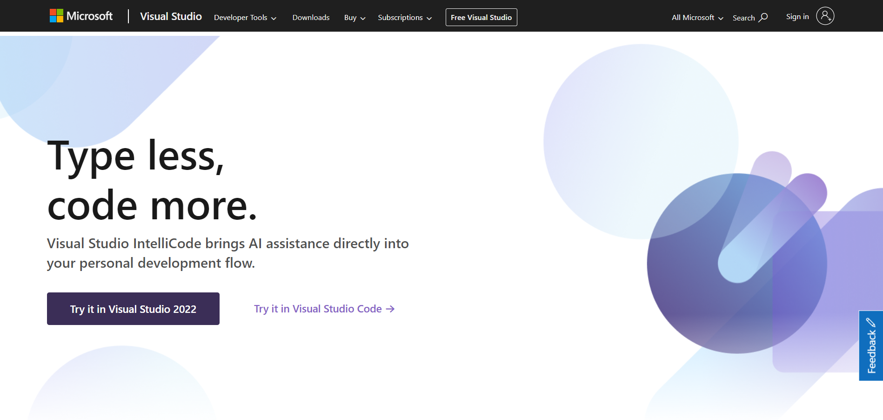Follow the Try it in Visual Studio Code link
Image resolution: width=883 pixels, height=420 pixels.
click(x=317, y=309)
